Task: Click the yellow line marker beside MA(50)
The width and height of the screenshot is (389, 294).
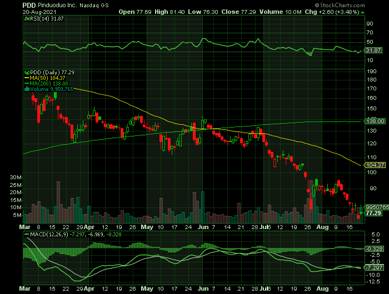Action: (27, 78)
